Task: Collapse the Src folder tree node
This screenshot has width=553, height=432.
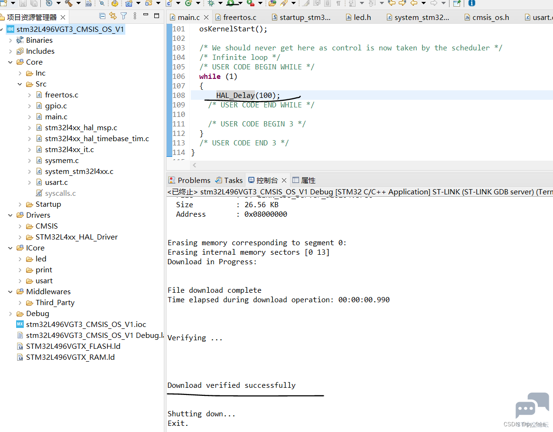Action: point(20,84)
